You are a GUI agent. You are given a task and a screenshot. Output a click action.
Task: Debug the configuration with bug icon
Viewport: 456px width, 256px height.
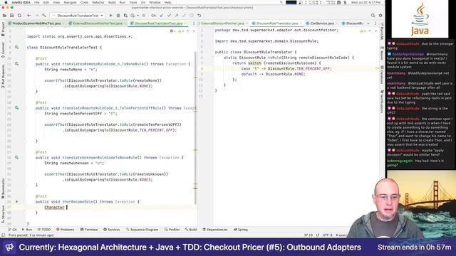coord(118,16)
